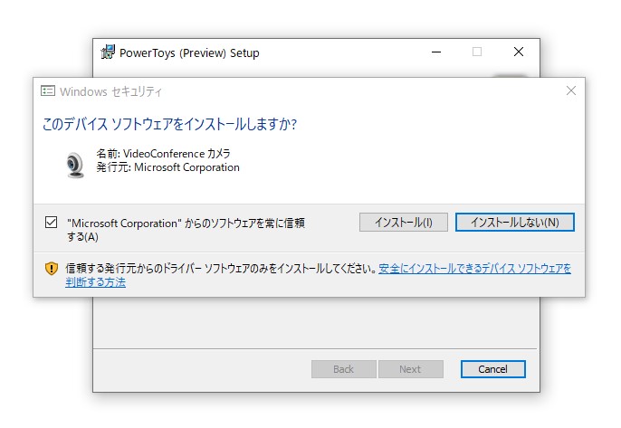
Task: Click the yellow warning shield icon
Action: [x=52, y=269]
